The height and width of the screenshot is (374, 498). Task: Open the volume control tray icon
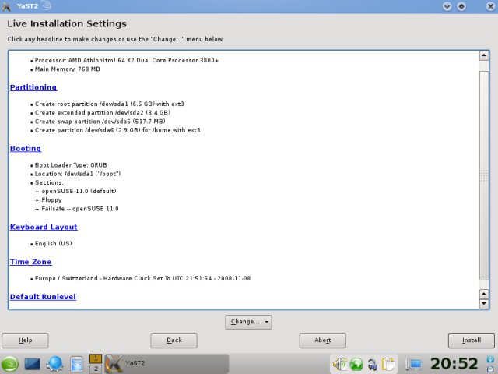pyautogui.click(x=339, y=364)
